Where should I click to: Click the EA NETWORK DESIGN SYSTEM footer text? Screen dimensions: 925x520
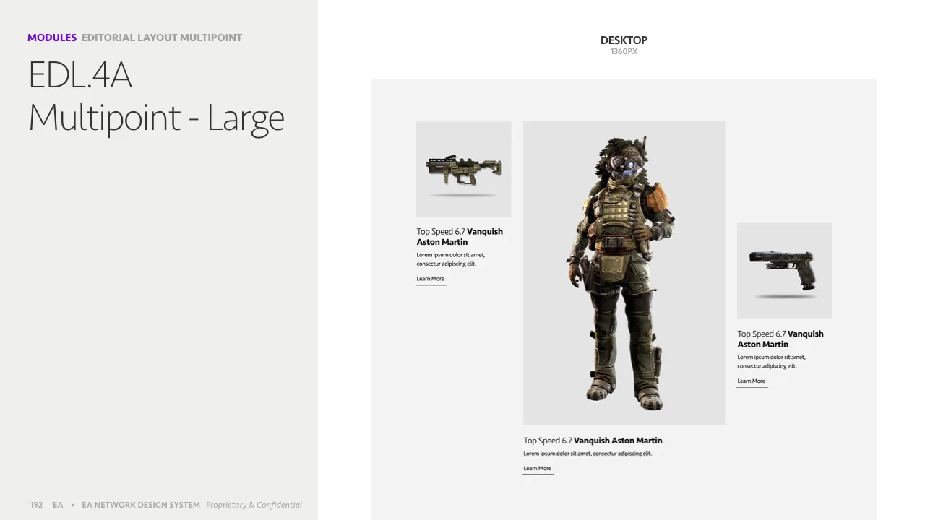(141, 506)
